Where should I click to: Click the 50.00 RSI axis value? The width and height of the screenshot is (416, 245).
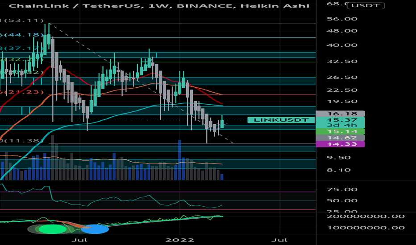(342, 200)
